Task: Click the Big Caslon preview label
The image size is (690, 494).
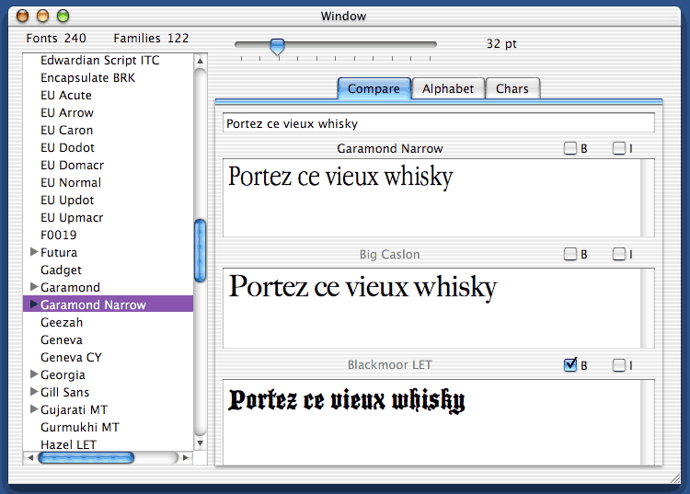Action: [389, 254]
